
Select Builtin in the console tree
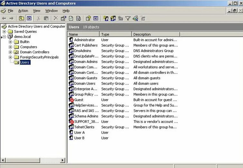pyautogui.click(x=25, y=42)
